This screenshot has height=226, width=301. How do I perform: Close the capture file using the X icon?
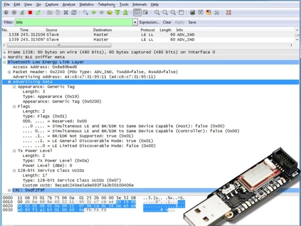[x=66, y=12]
